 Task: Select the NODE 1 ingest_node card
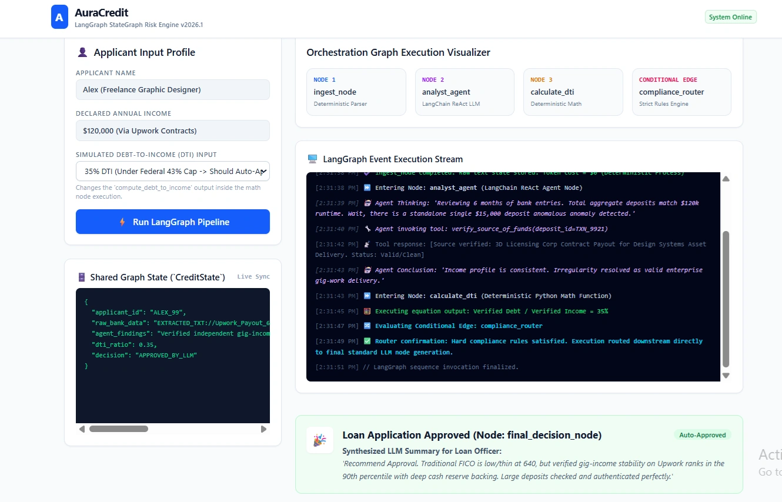click(x=356, y=92)
